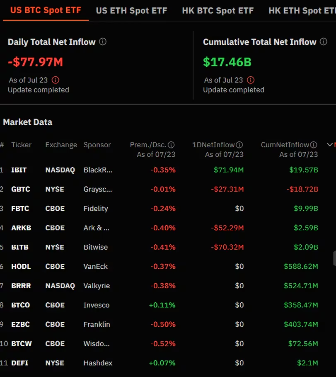The width and height of the screenshot is (336, 377).
Task: Select the -$77.97M daily inflow value
Action: coord(35,62)
